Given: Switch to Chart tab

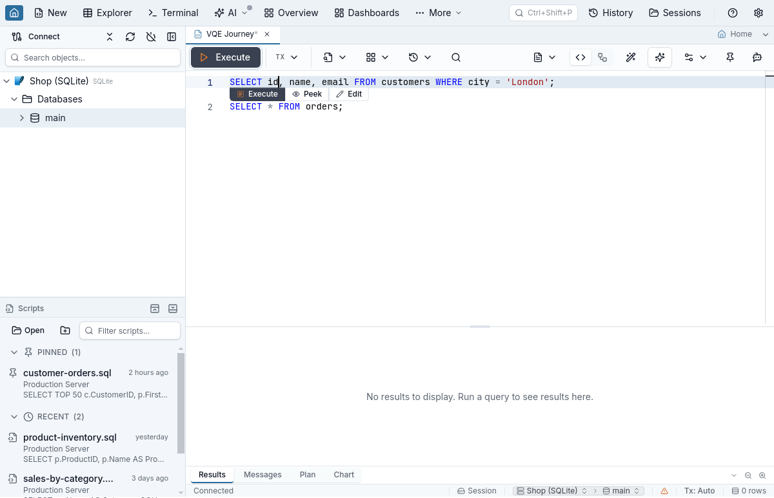Looking at the screenshot, I should (344, 475).
